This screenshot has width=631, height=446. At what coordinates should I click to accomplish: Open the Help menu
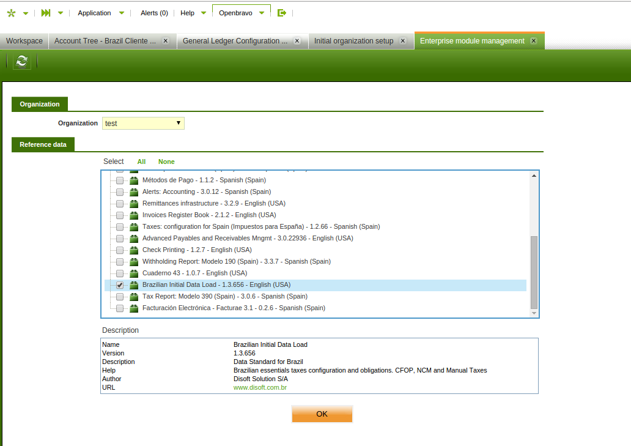(187, 13)
